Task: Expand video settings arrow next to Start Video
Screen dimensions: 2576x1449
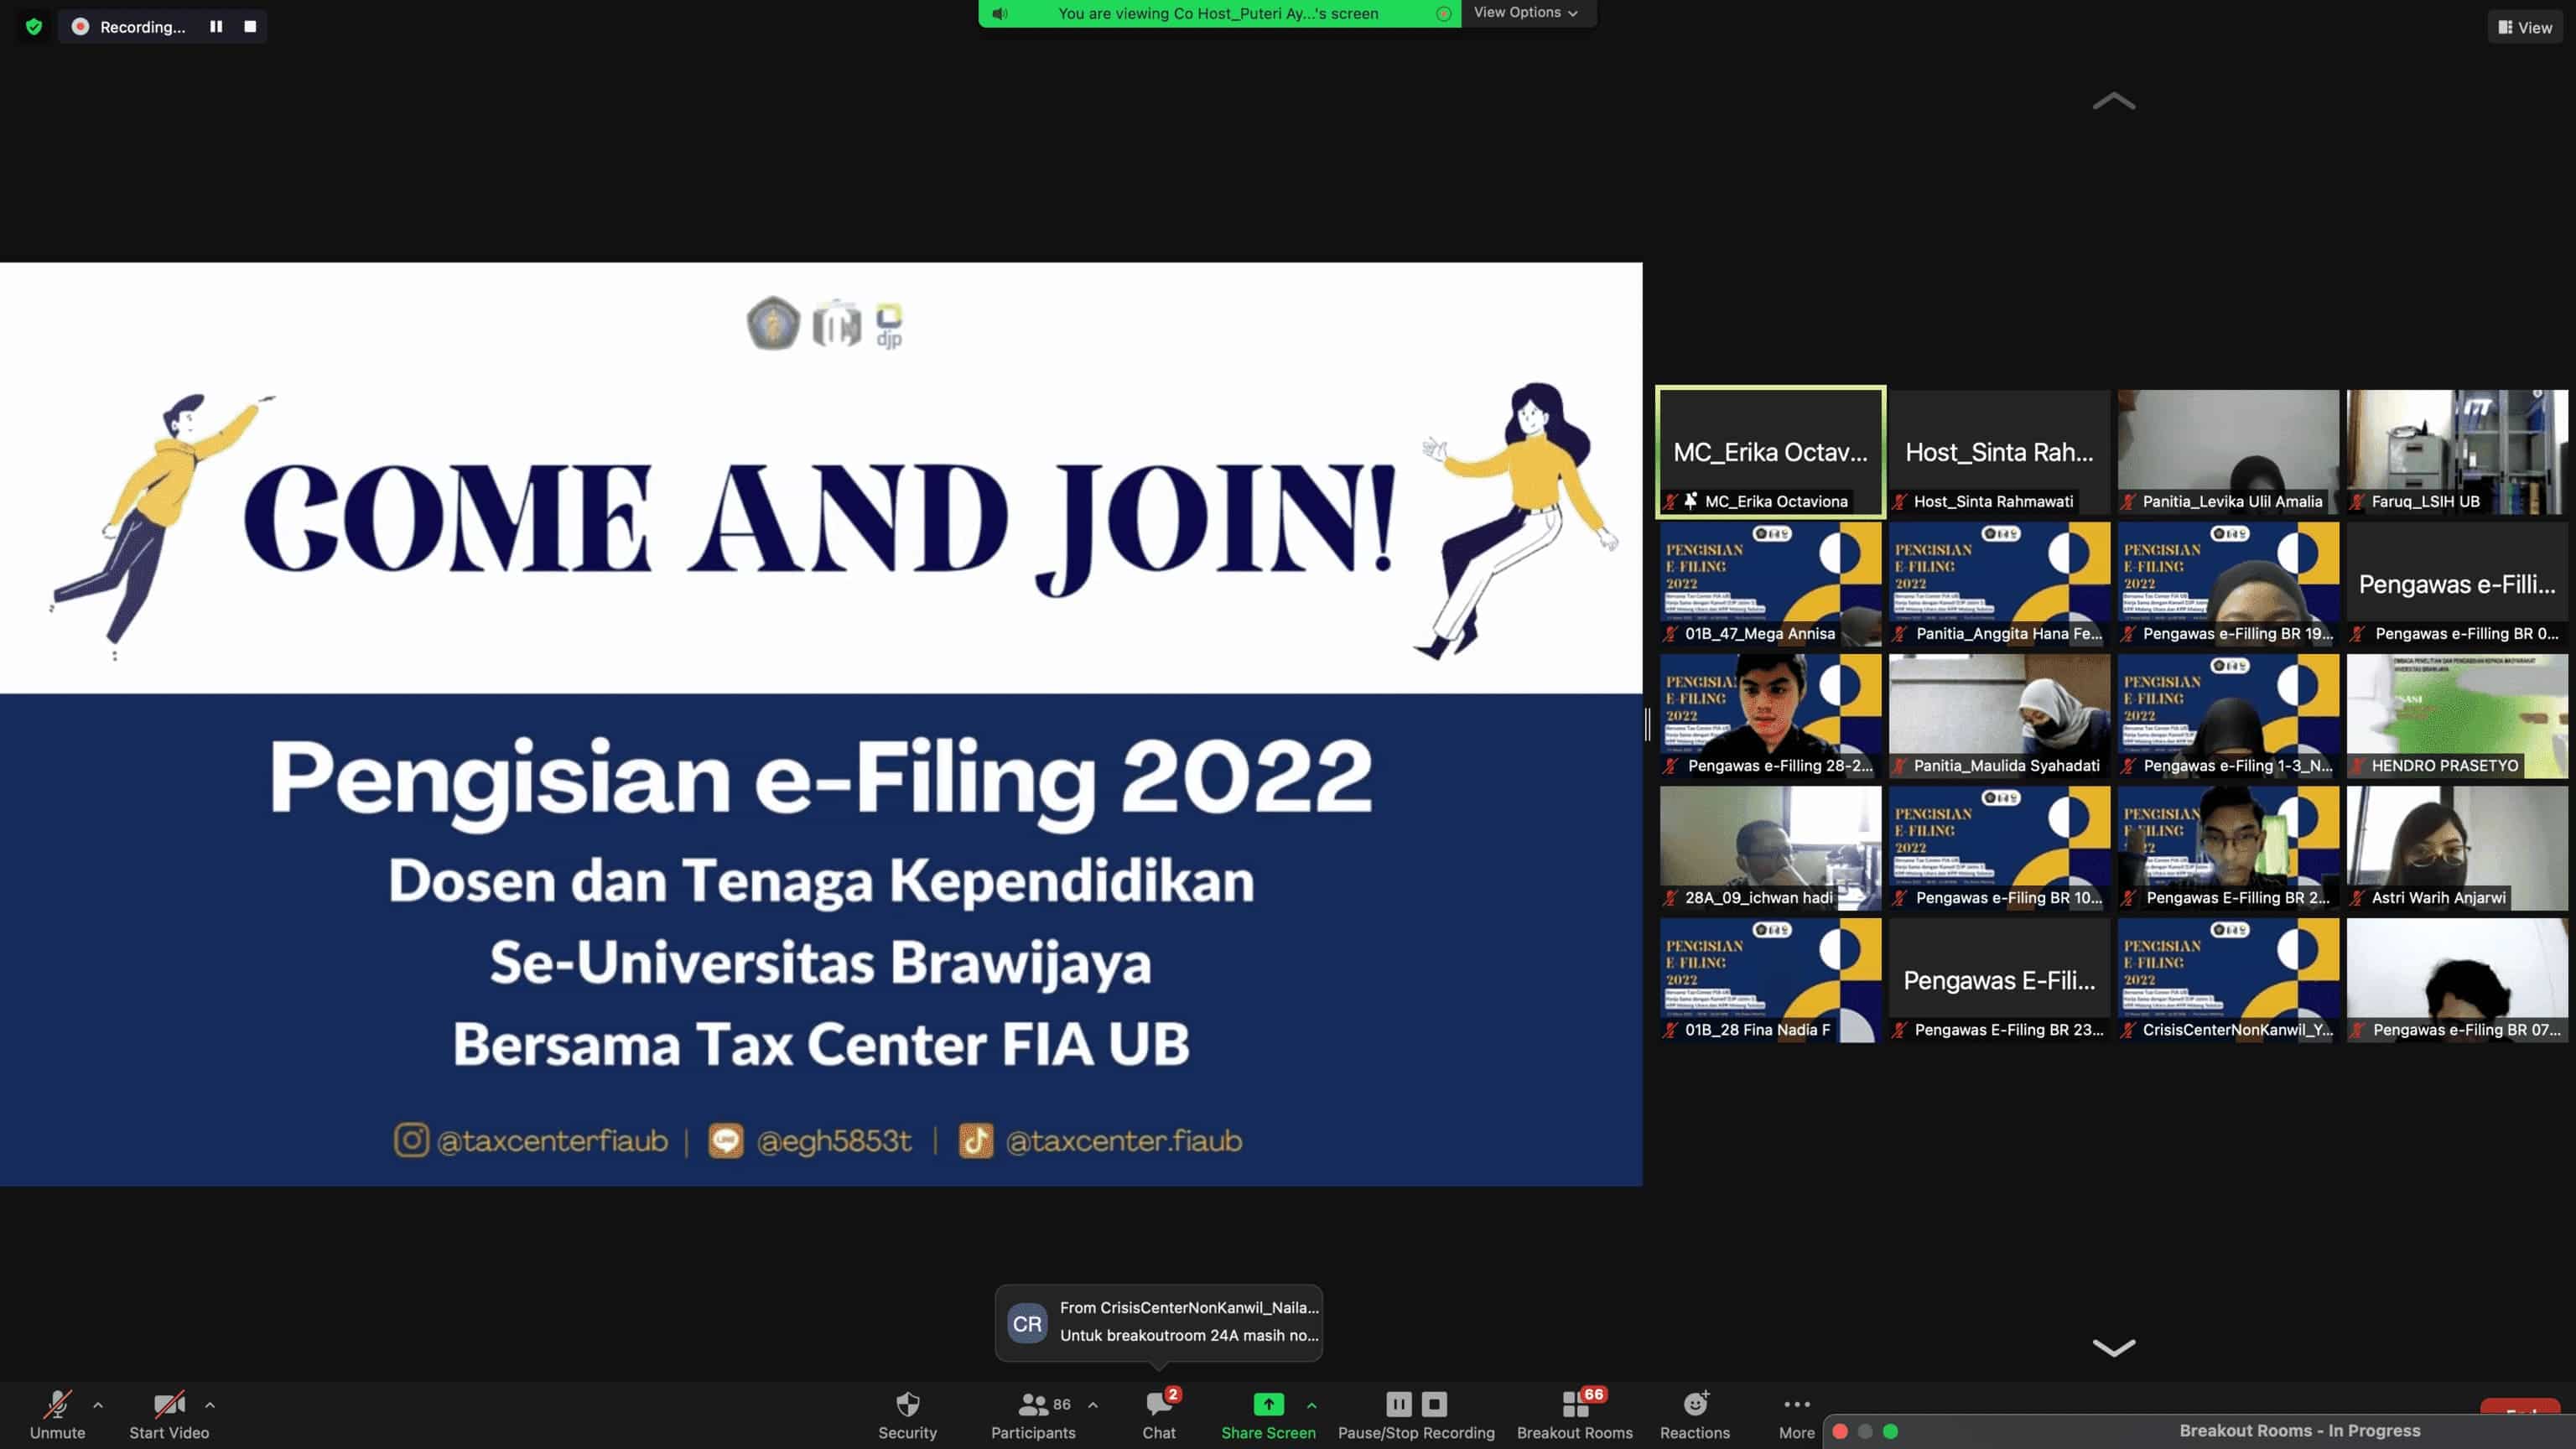Action: [210, 1405]
